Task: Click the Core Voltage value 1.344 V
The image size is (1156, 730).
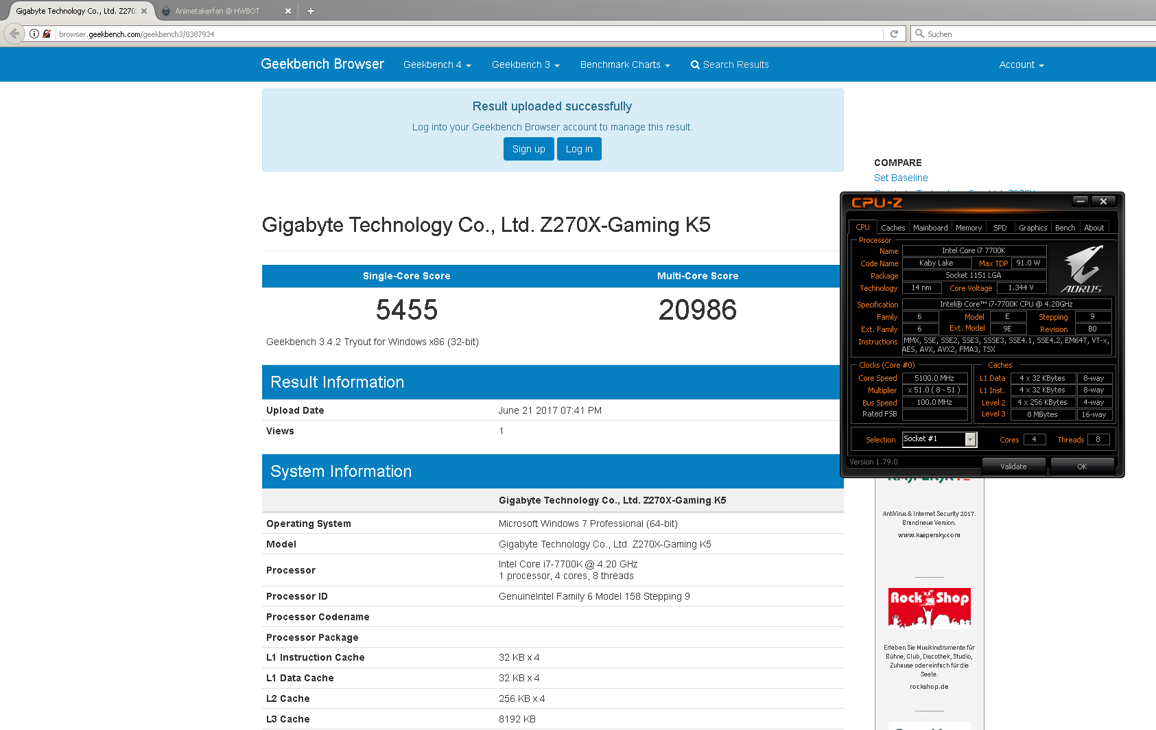Action: (1021, 287)
